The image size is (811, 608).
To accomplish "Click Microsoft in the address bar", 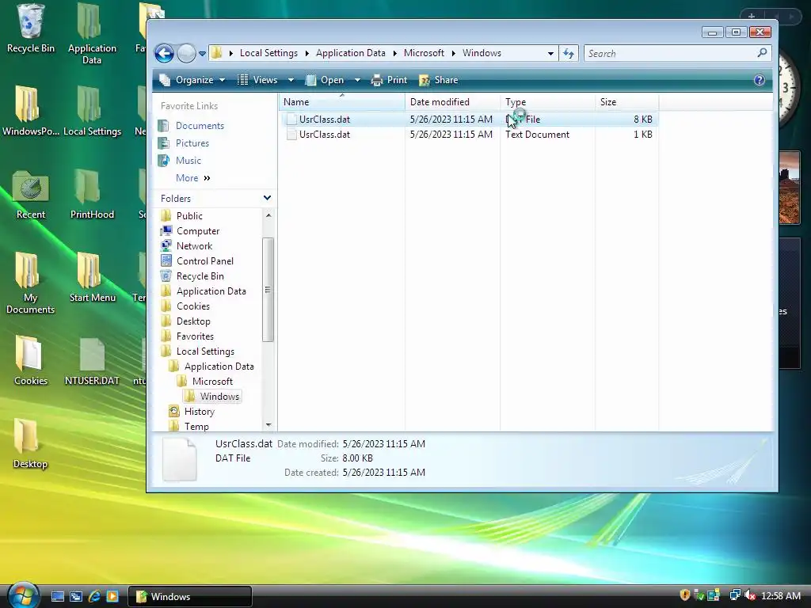I will (x=424, y=53).
